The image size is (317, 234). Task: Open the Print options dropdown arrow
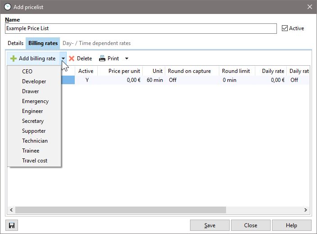click(127, 58)
